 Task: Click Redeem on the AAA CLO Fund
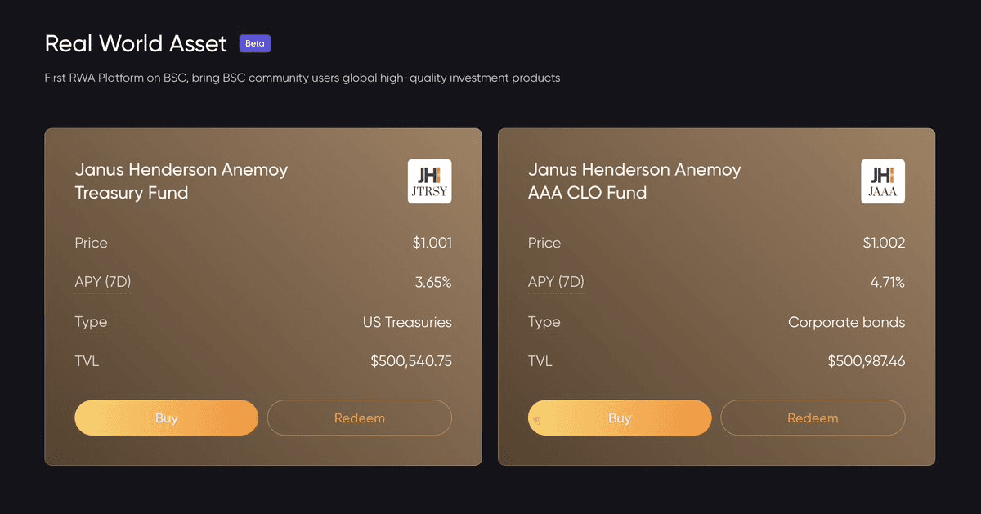click(813, 418)
